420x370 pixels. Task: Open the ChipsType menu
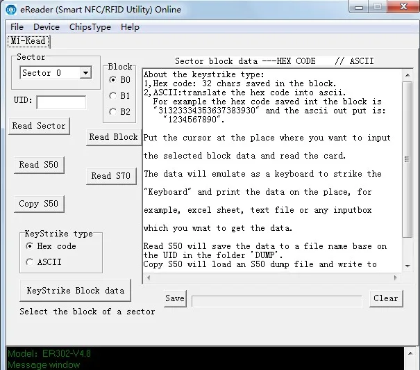(90, 27)
